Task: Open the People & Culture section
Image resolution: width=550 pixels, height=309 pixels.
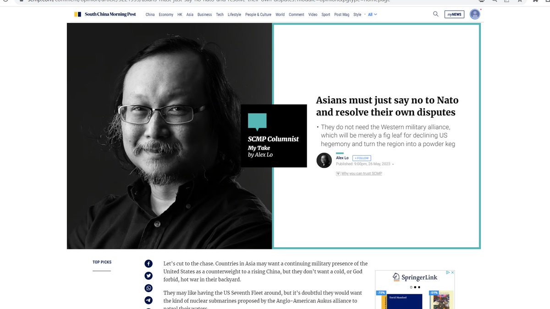Action: [x=258, y=15]
